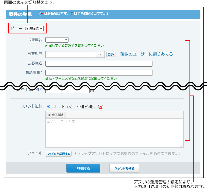
Task: Click ファイルを選択する button
Action: pyautogui.click(x=59, y=154)
